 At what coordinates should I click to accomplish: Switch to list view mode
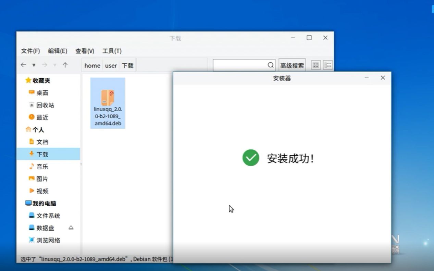327,65
